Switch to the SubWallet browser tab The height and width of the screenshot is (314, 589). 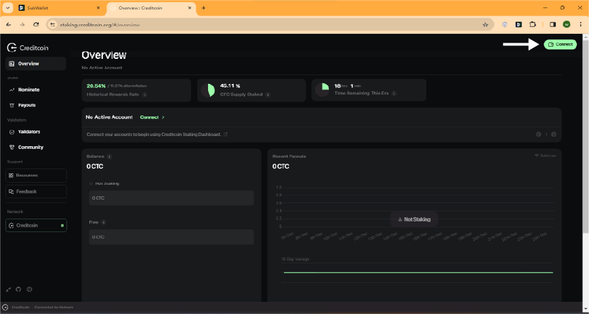click(x=60, y=8)
